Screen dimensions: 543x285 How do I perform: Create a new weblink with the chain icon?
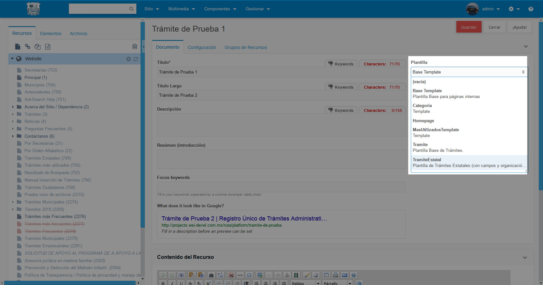click(x=28, y=47)
